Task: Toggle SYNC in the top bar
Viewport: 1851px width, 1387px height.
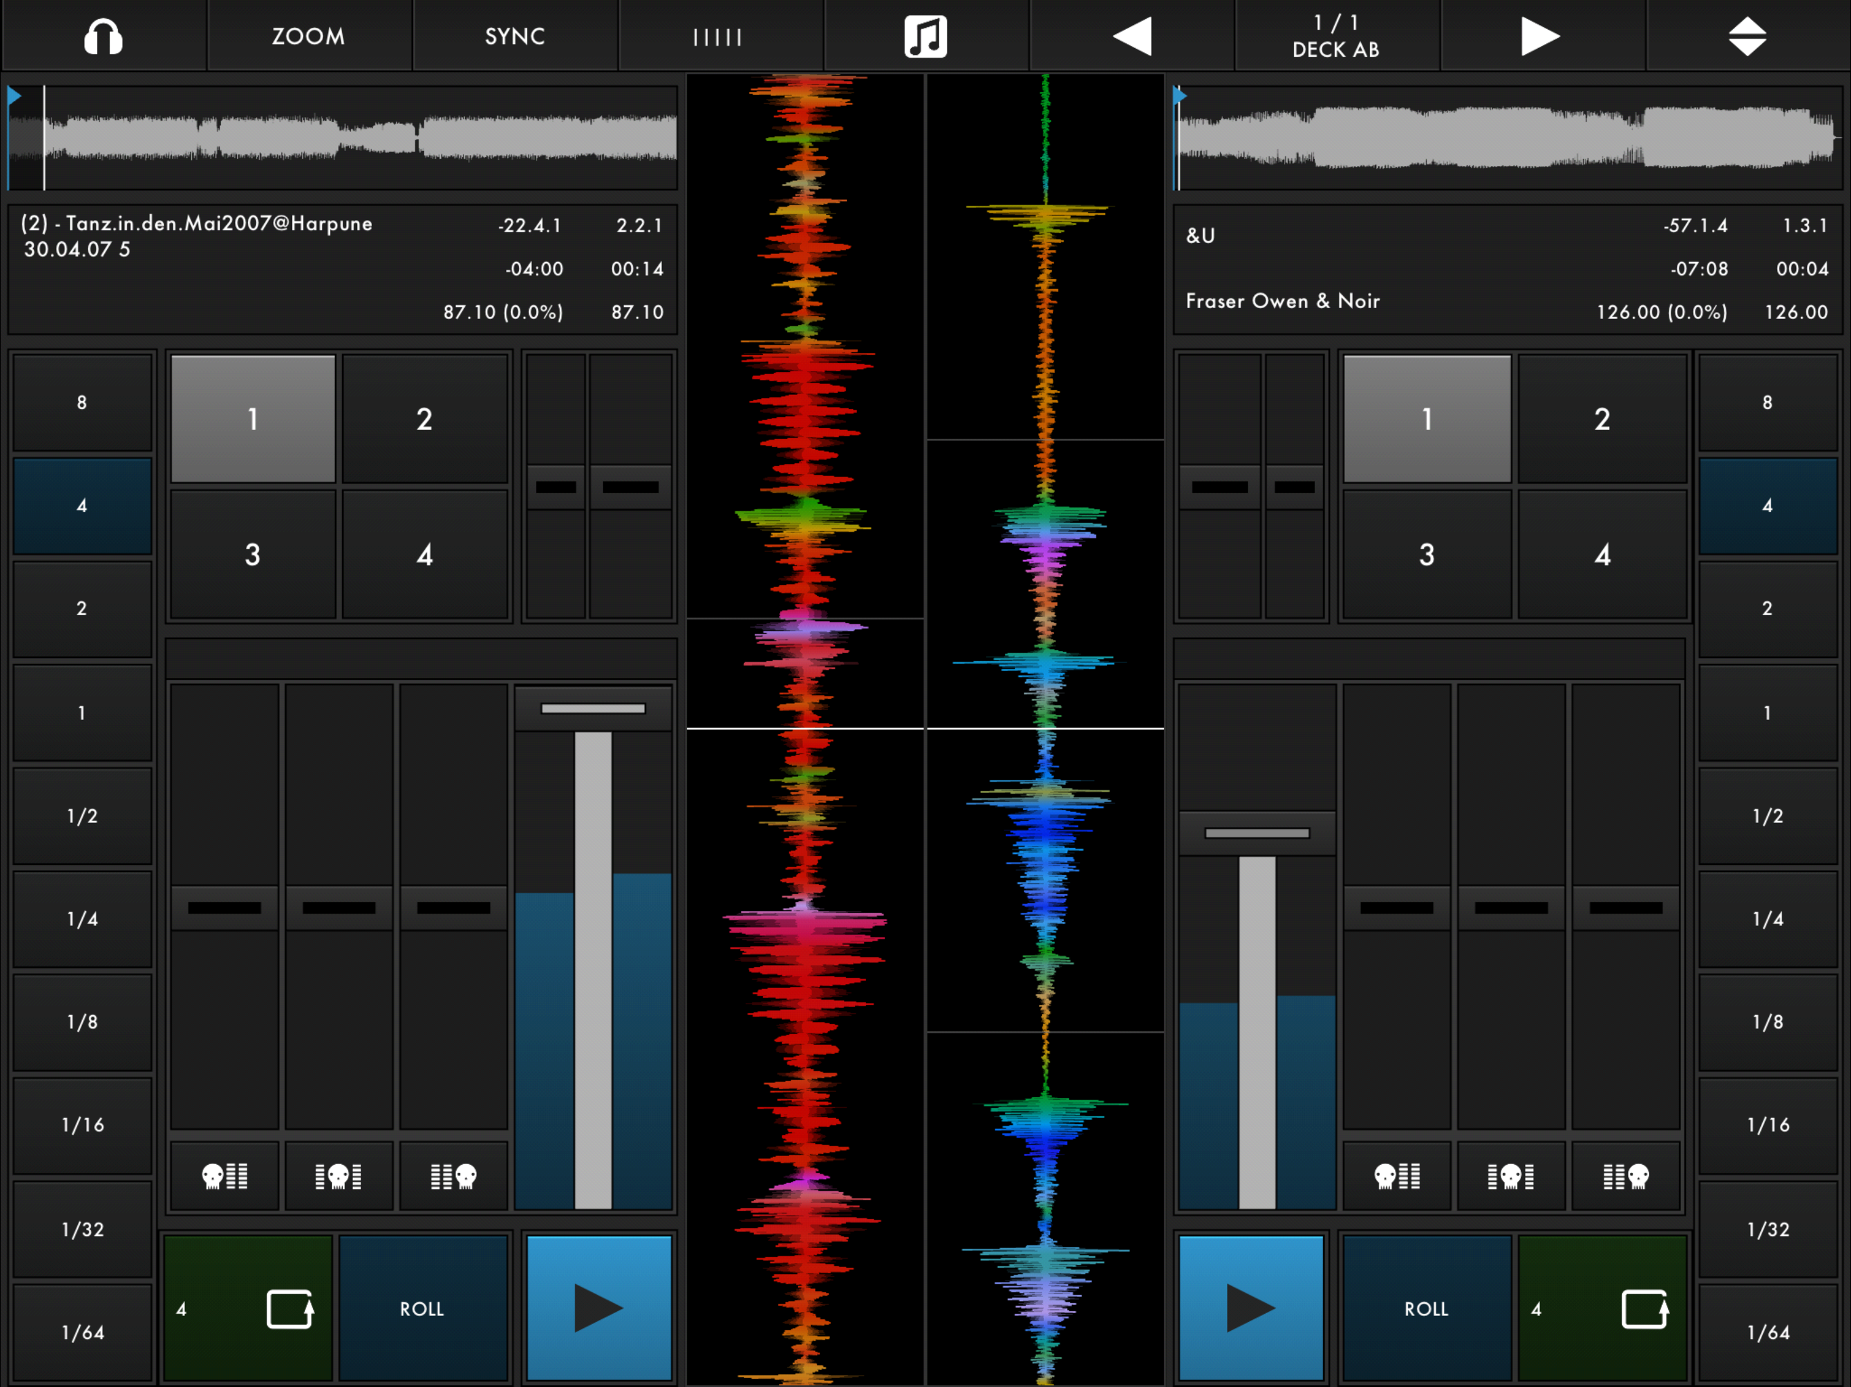Action: 515,36
